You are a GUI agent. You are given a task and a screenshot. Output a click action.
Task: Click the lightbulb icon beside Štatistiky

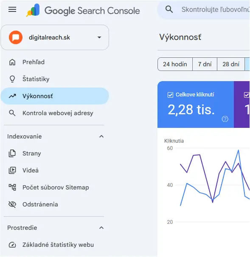point(12,79)
